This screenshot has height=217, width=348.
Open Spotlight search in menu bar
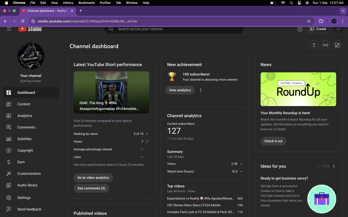point(291,3)
